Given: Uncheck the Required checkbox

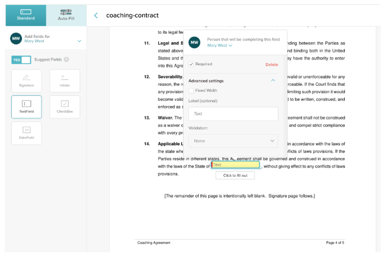Looking at the screenshot, I should (x=191, y=64).
